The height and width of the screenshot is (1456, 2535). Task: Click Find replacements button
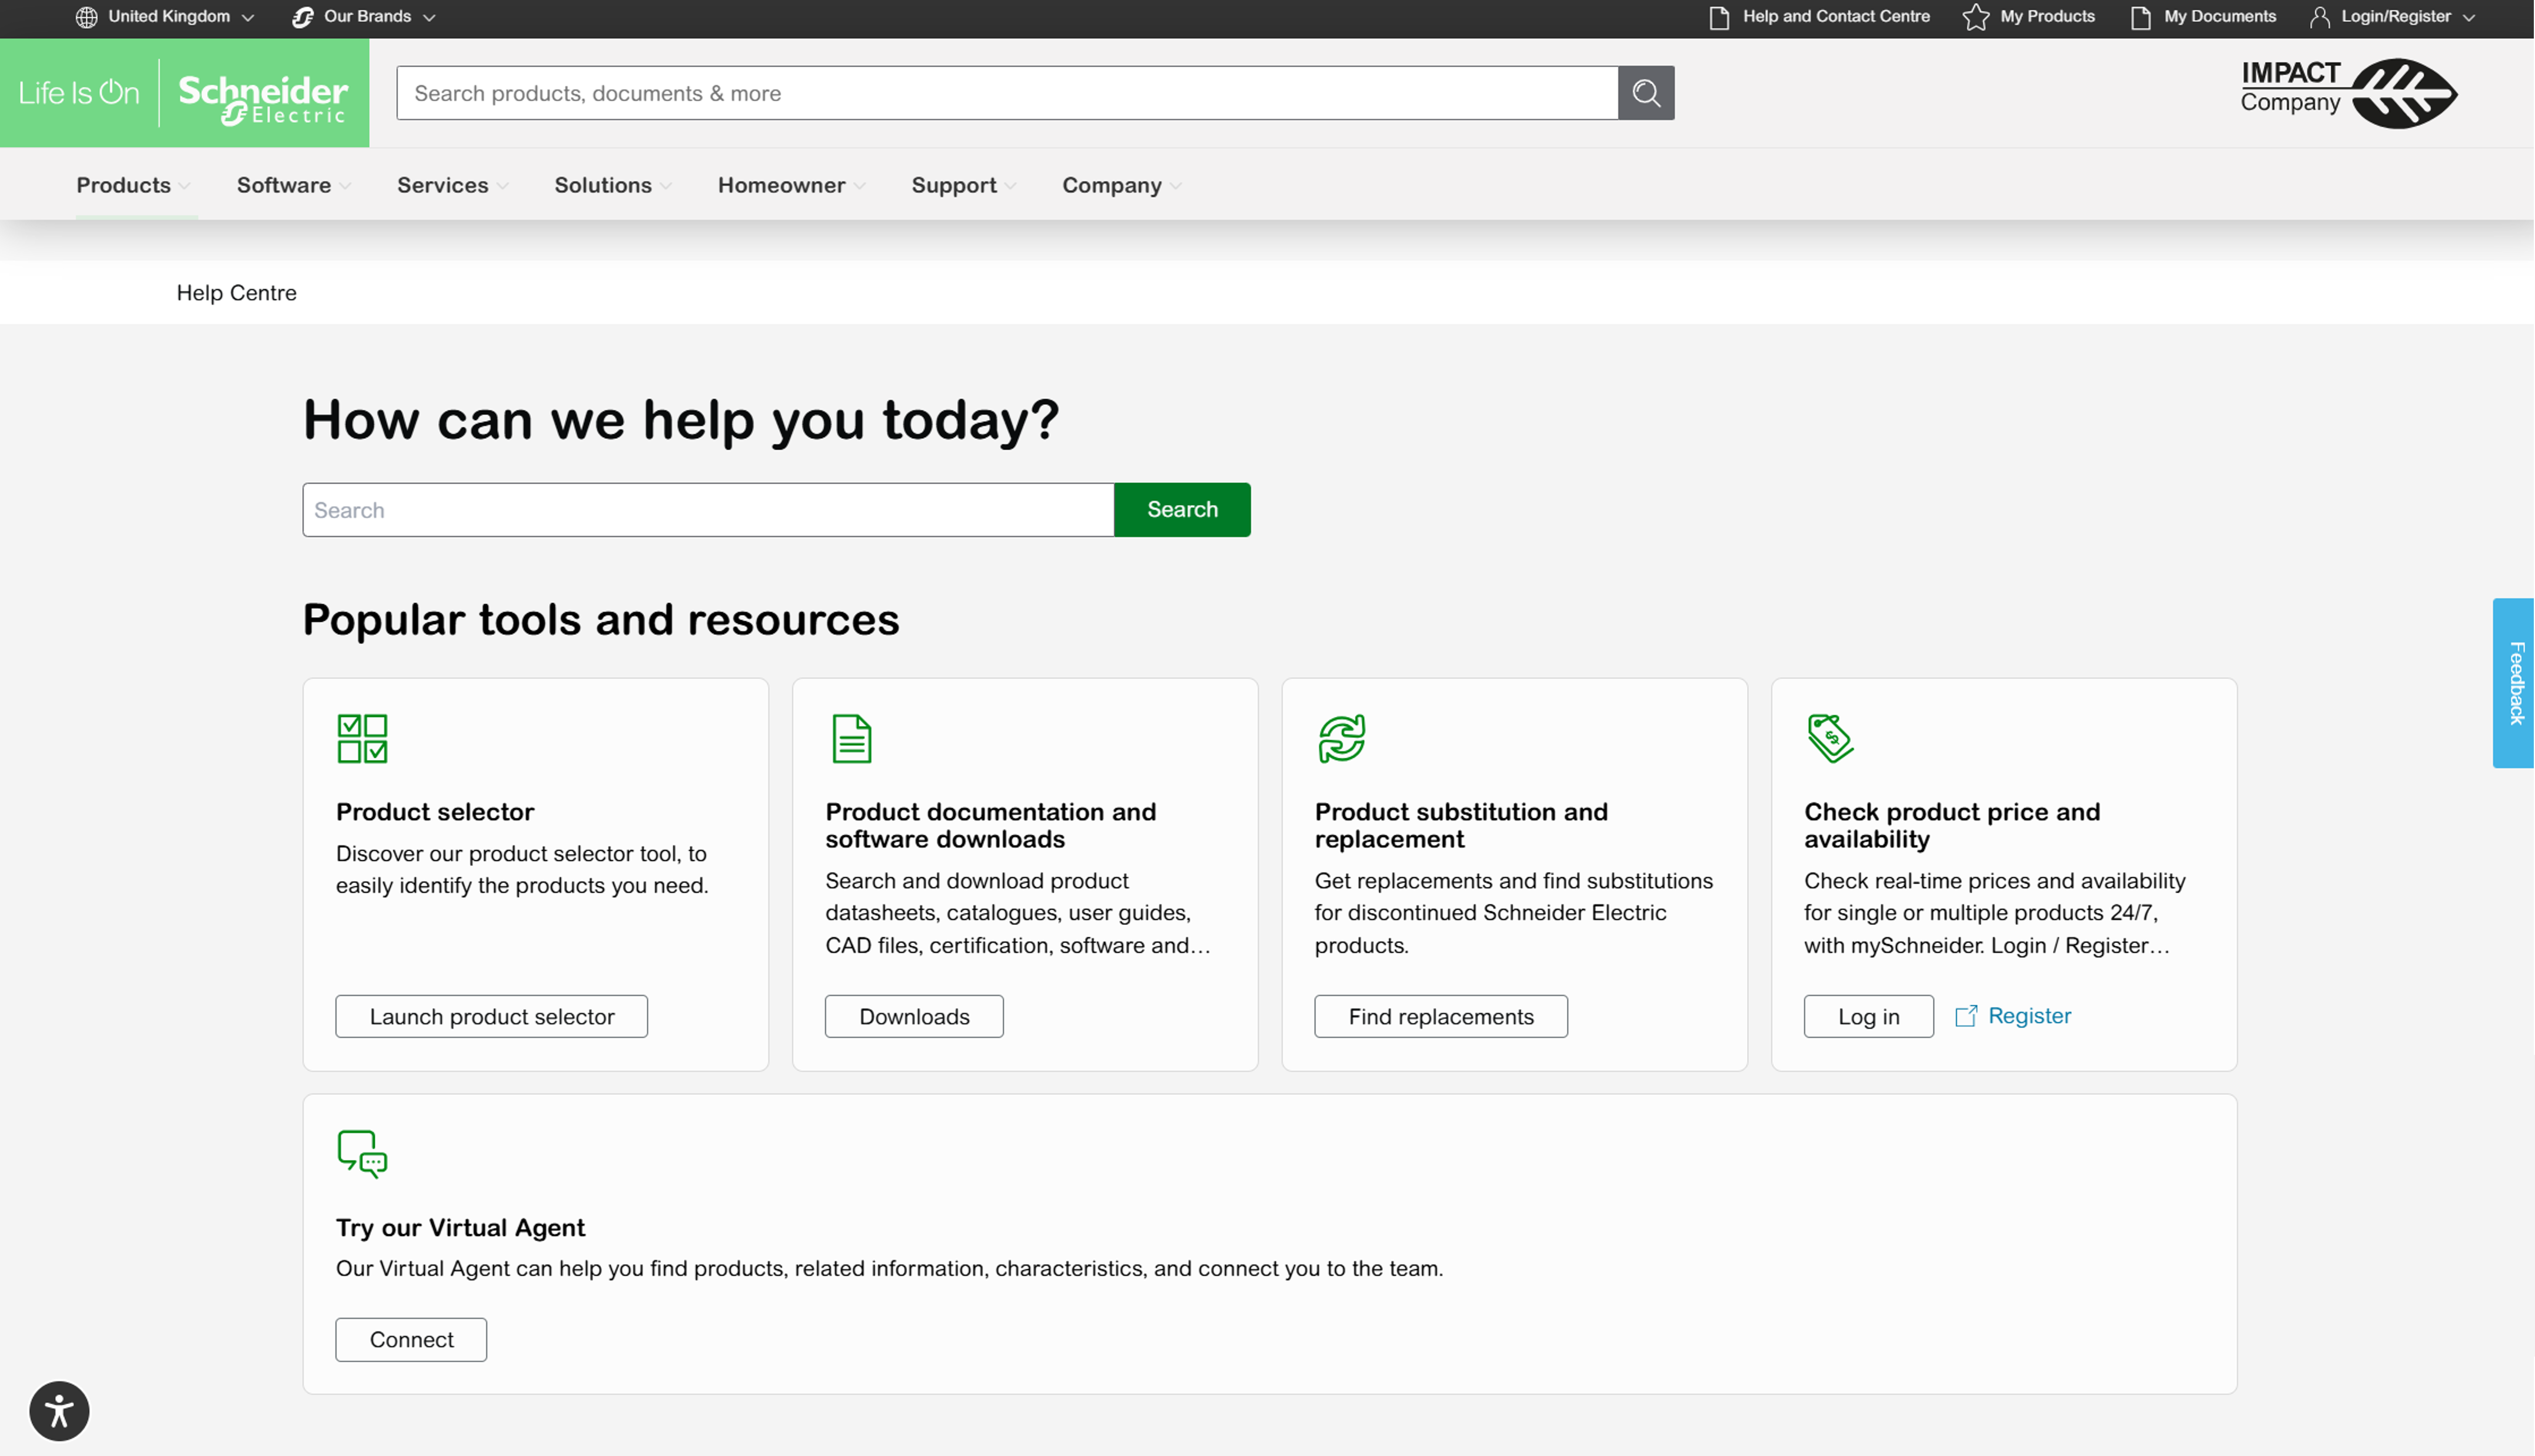[x=1441, y=1017]
